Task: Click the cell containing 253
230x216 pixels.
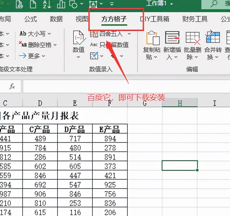Action: click(x=75, y=203)
